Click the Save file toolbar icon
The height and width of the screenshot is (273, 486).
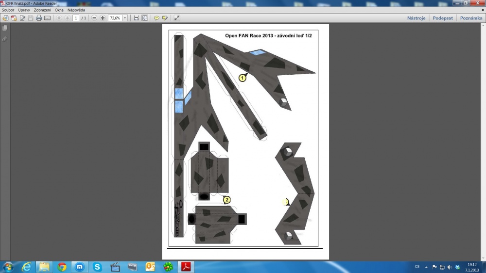30,18
